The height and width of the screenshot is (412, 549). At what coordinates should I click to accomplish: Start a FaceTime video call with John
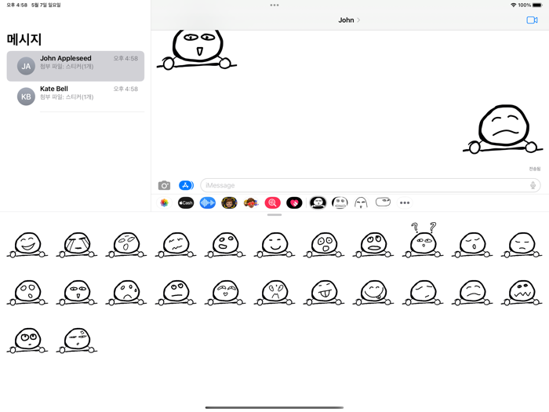(x=532, y=20)
